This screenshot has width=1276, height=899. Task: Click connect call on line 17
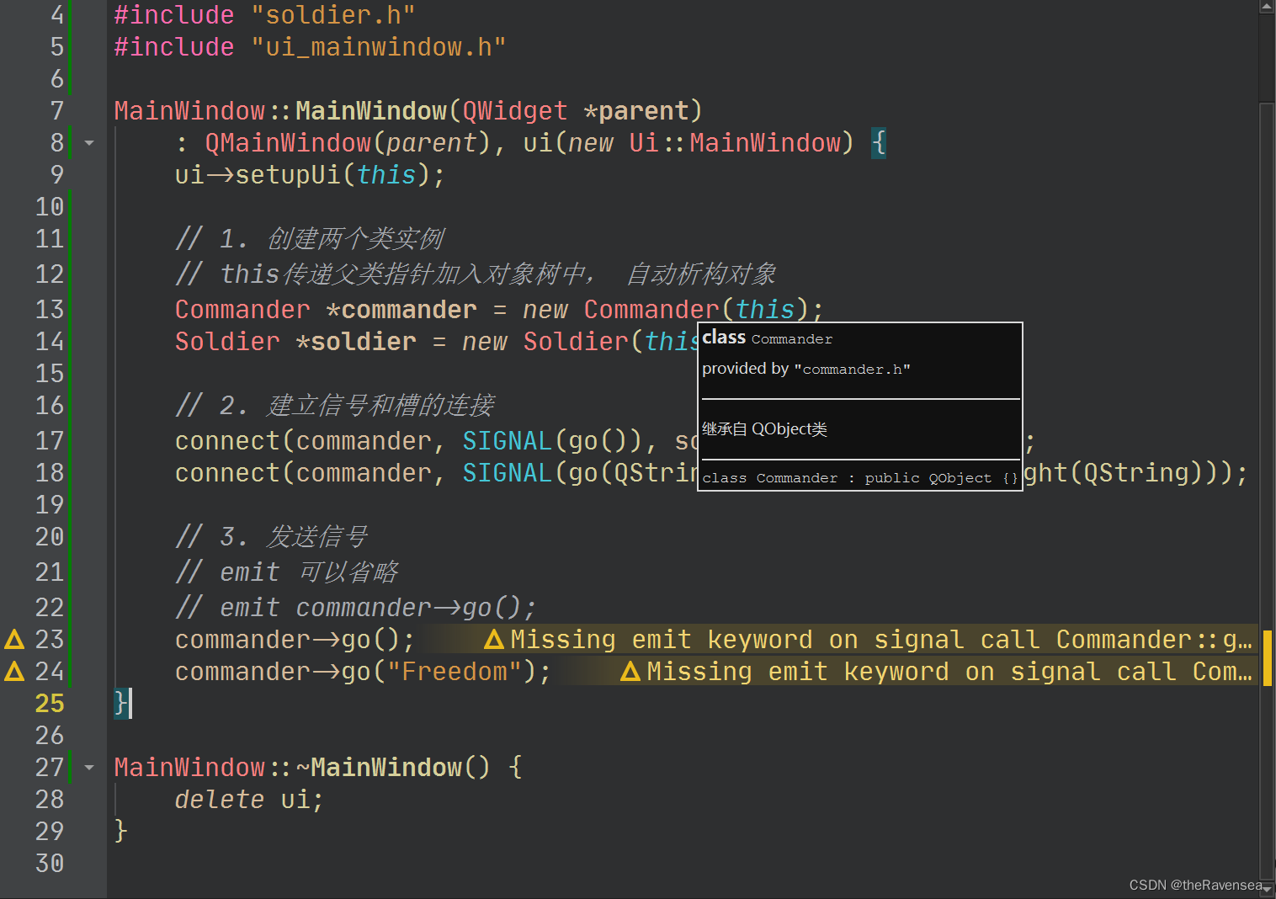pos(227,441)
